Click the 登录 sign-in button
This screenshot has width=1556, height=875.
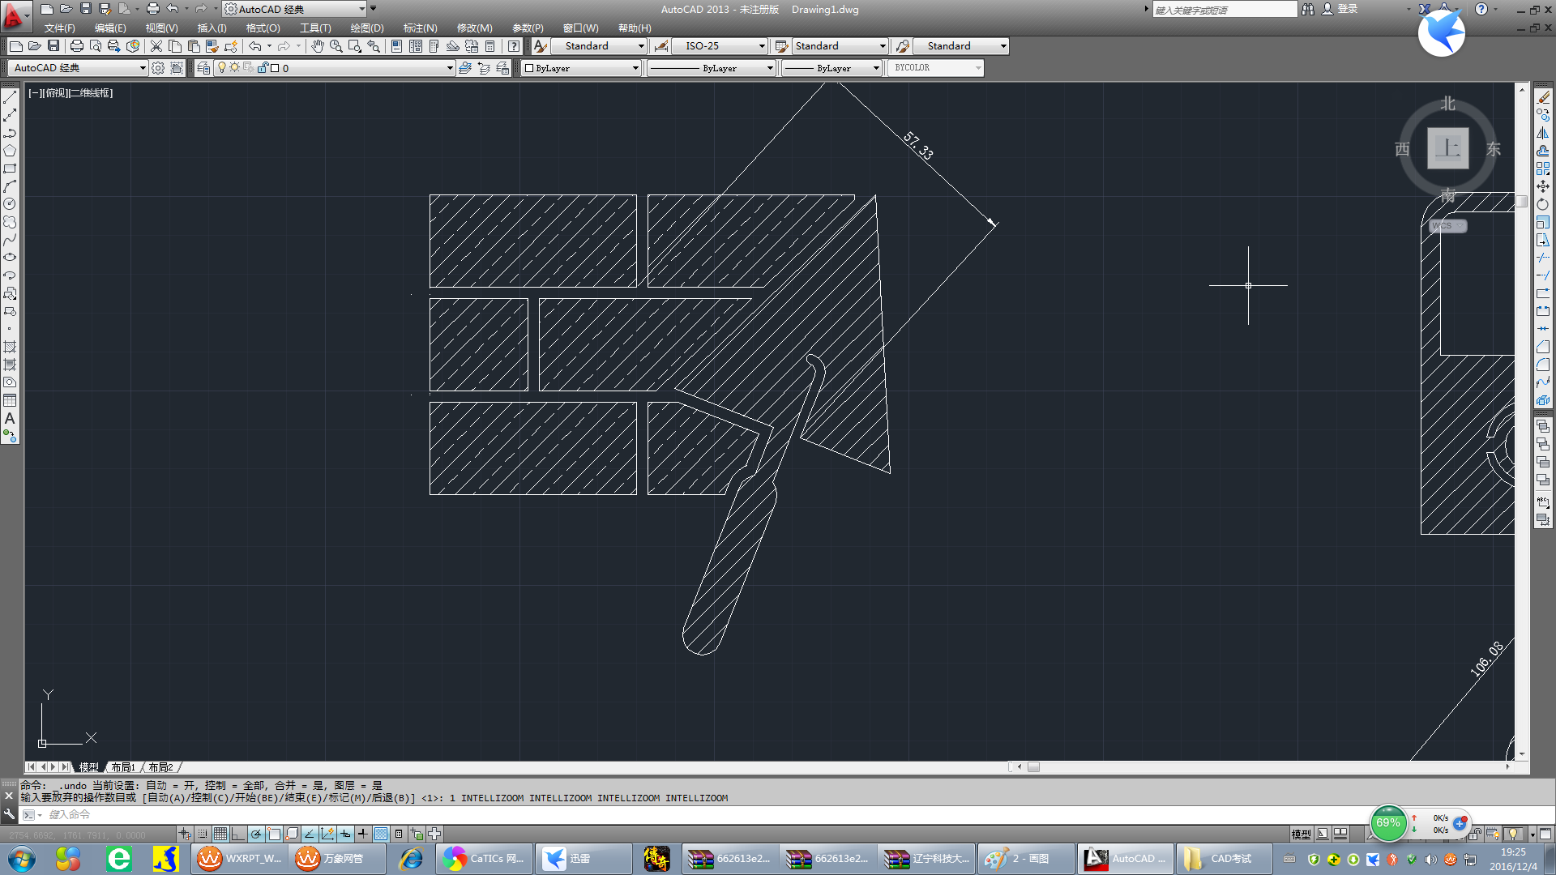pyautogui.click(x=1347, y=9)
